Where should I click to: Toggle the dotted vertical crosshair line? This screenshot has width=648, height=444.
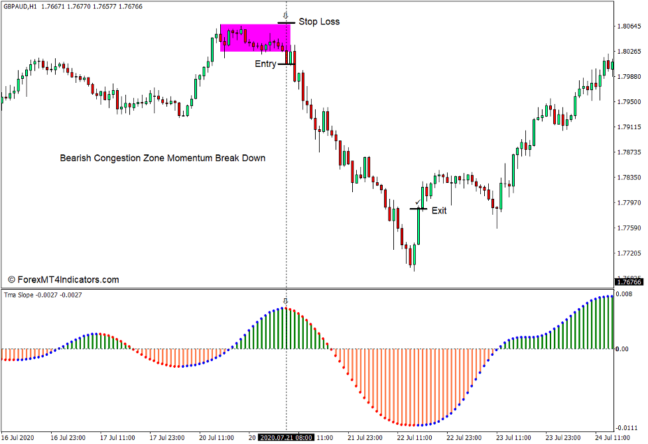287,166
